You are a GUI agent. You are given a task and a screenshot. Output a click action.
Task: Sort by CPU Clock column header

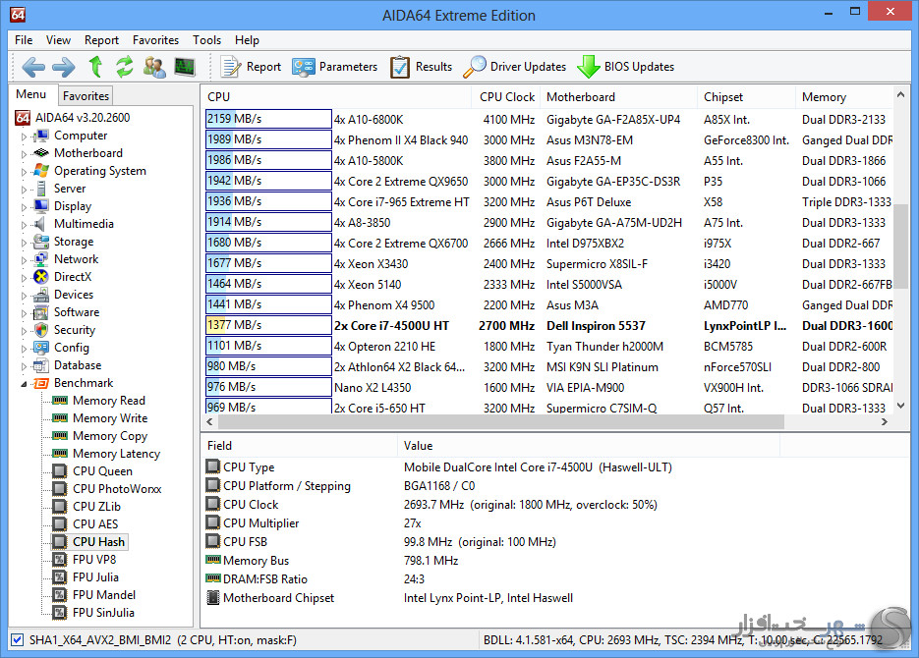pyautogui.click(x=507, y=97)
